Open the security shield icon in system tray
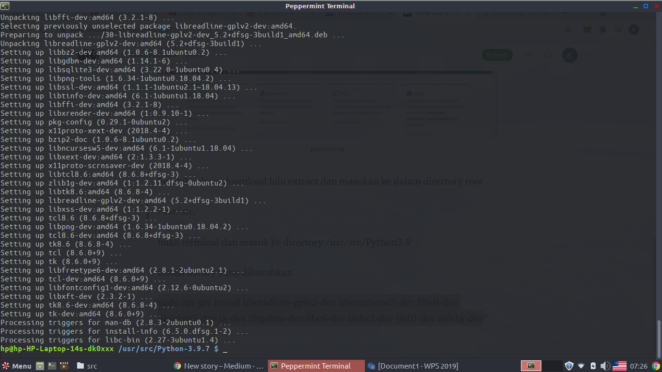The image size is (662, 372). pos(569,366)
